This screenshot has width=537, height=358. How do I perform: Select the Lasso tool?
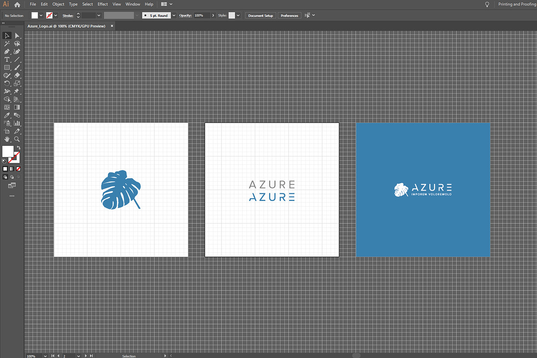click(x=17, y=43)
